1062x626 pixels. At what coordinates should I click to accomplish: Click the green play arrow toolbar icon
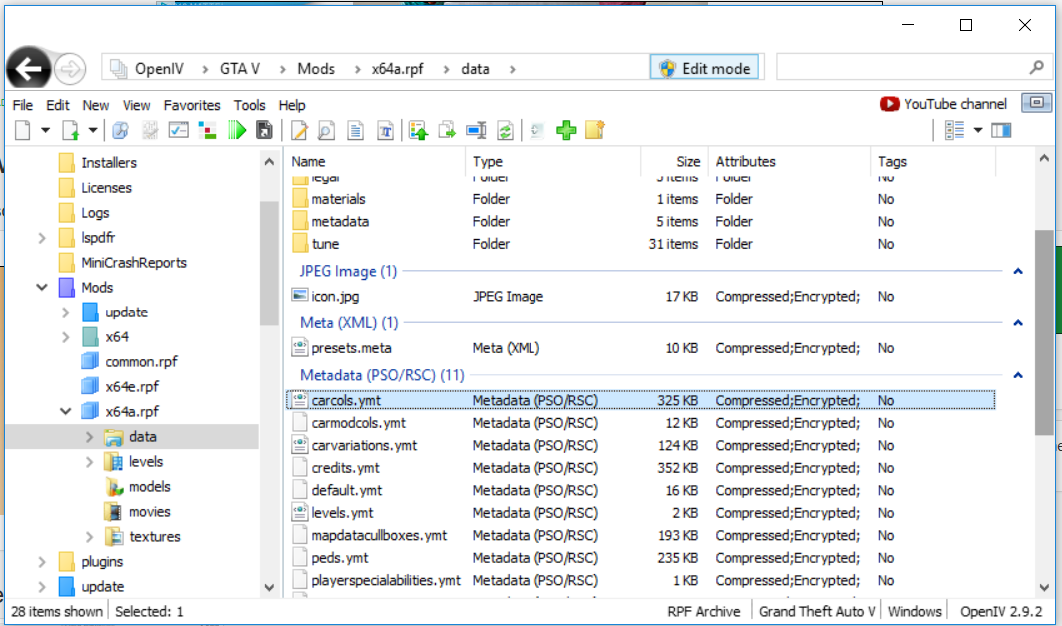(237, 130)
